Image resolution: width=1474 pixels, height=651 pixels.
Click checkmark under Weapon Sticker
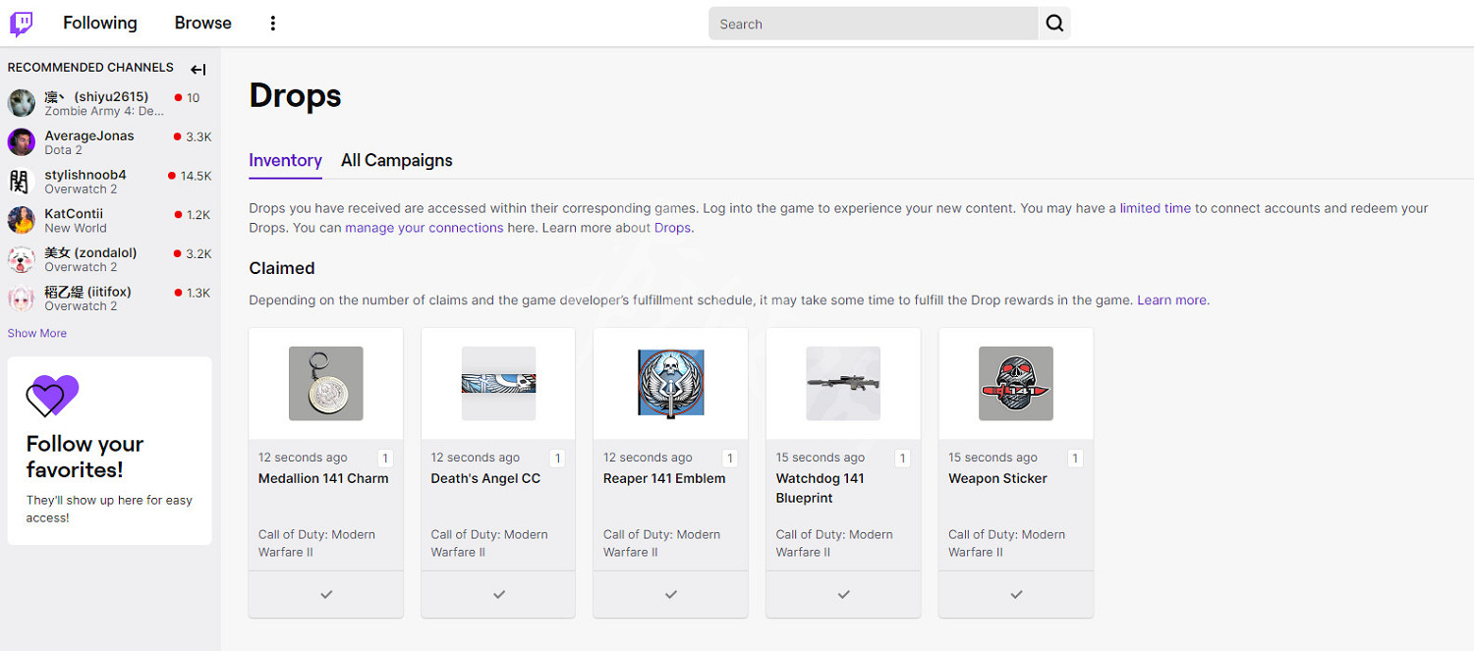[1015, 594]
